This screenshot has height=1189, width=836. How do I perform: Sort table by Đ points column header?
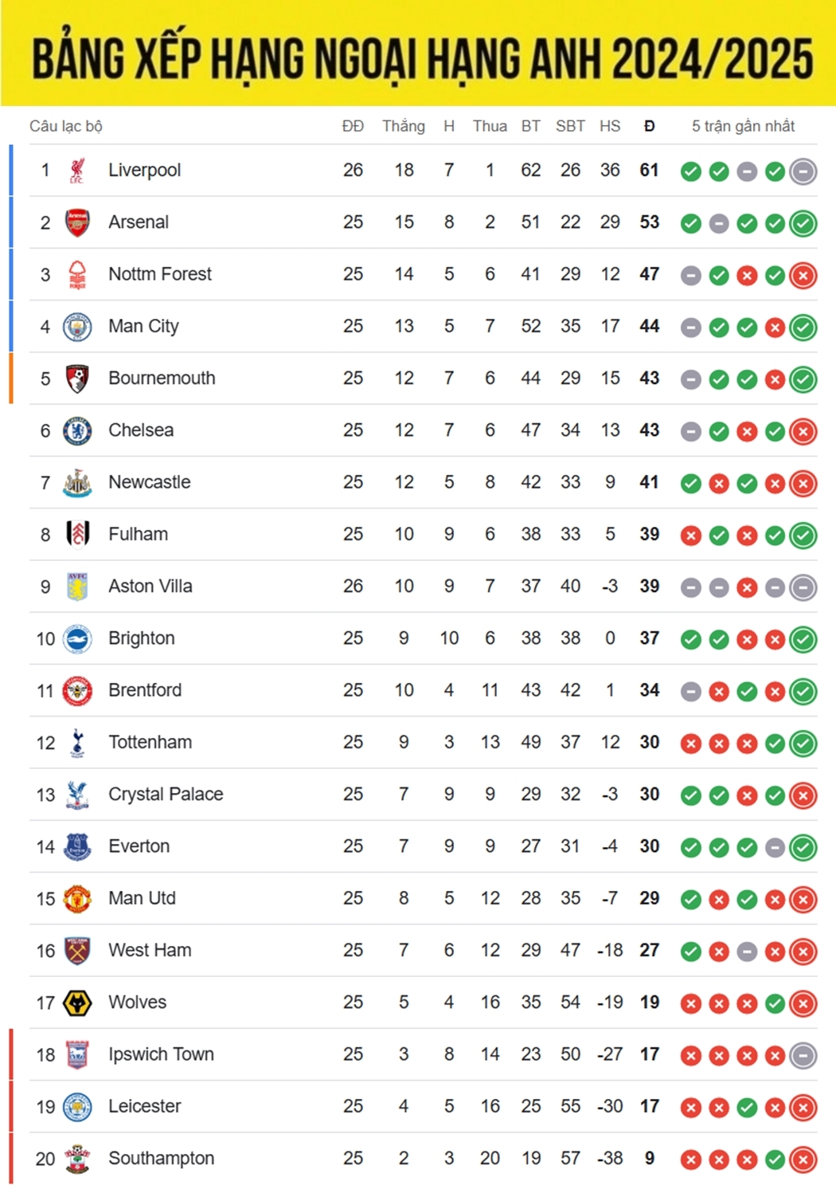[x=650, y=126]
